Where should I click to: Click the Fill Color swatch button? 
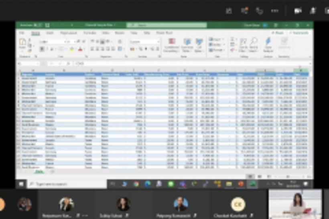click(x=72, y=49)
